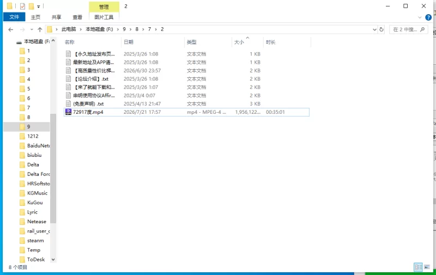436x275 pixels.
Task: Switch to the 查看 ribbon tab
Action: 77,17
